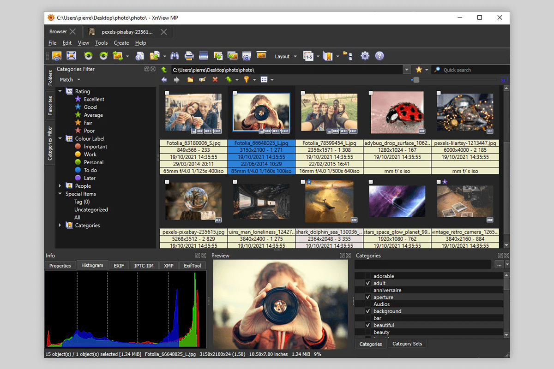
Task: Expand the People tree item
Action: click(x=60, y=185)
